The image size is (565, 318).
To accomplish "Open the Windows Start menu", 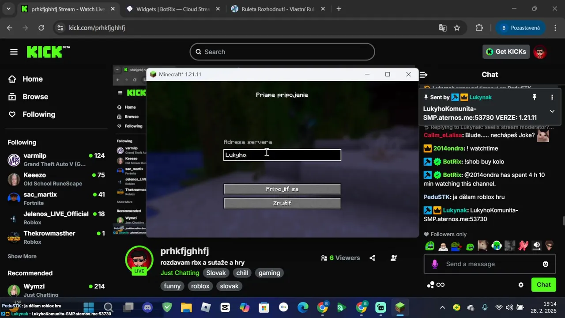I will pyautogui.click(x=89, y=307).
